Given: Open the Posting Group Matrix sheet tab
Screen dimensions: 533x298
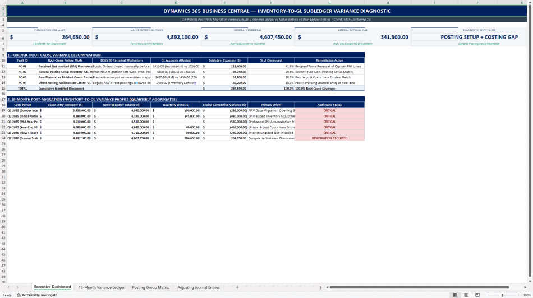Looking at the screenshot, I should 150,287.
